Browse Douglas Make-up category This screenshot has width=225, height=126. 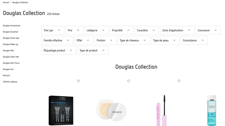(x=11, y=44)
